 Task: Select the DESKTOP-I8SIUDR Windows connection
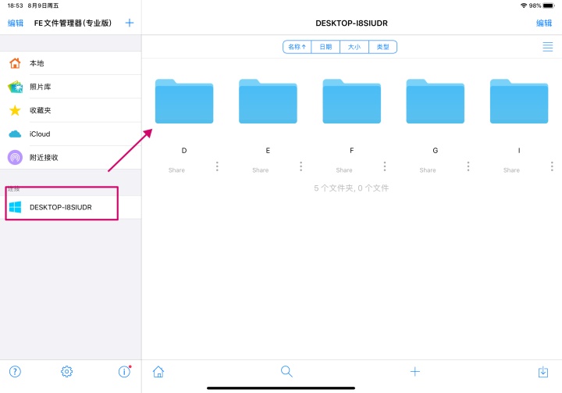click(x=70, y=207)
